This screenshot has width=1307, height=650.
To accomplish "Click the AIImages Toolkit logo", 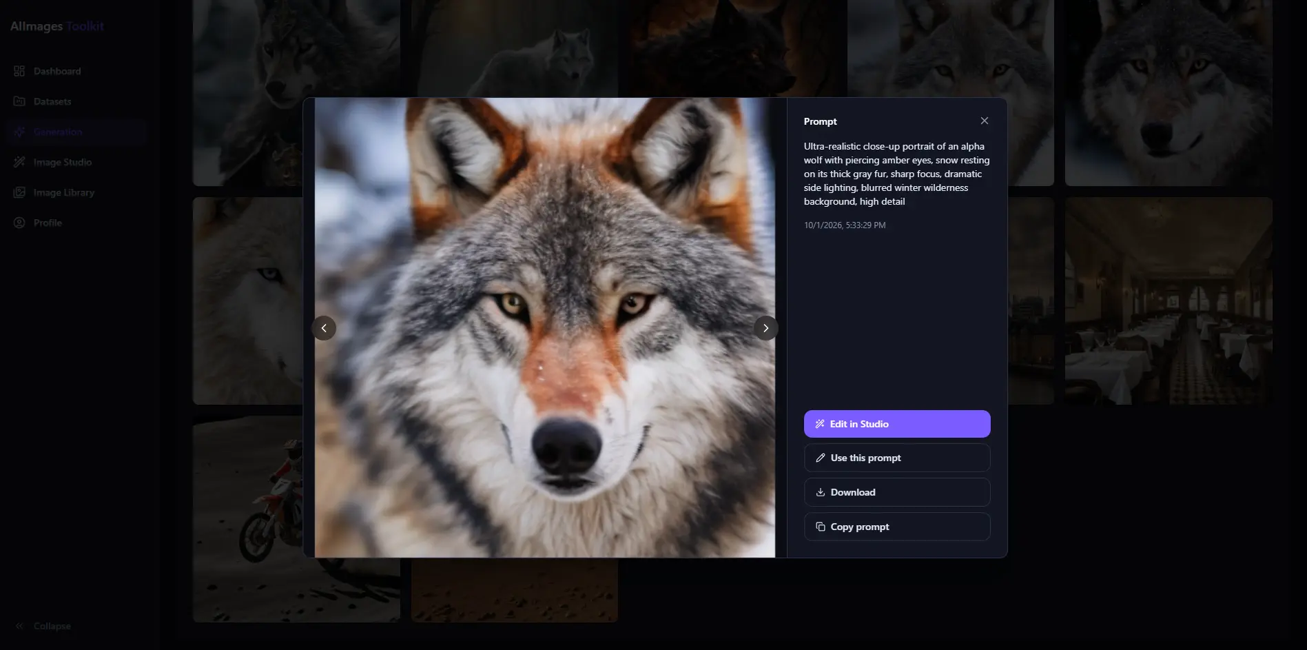I will (x=57, y=26).
